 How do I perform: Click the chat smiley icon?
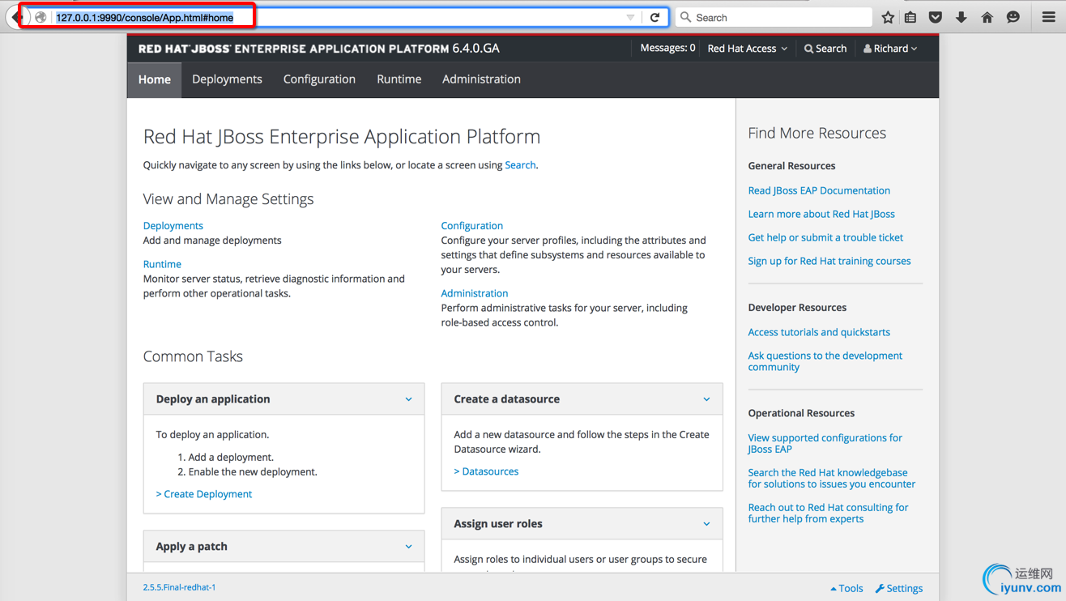1013,17
